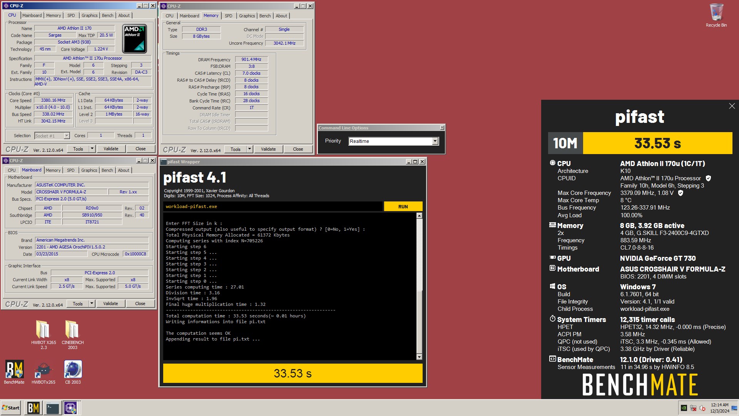Expand Tools arrow in CPU-Z CPU window

[x=92, y=149]
